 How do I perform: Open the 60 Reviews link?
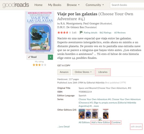pos(120,33)
